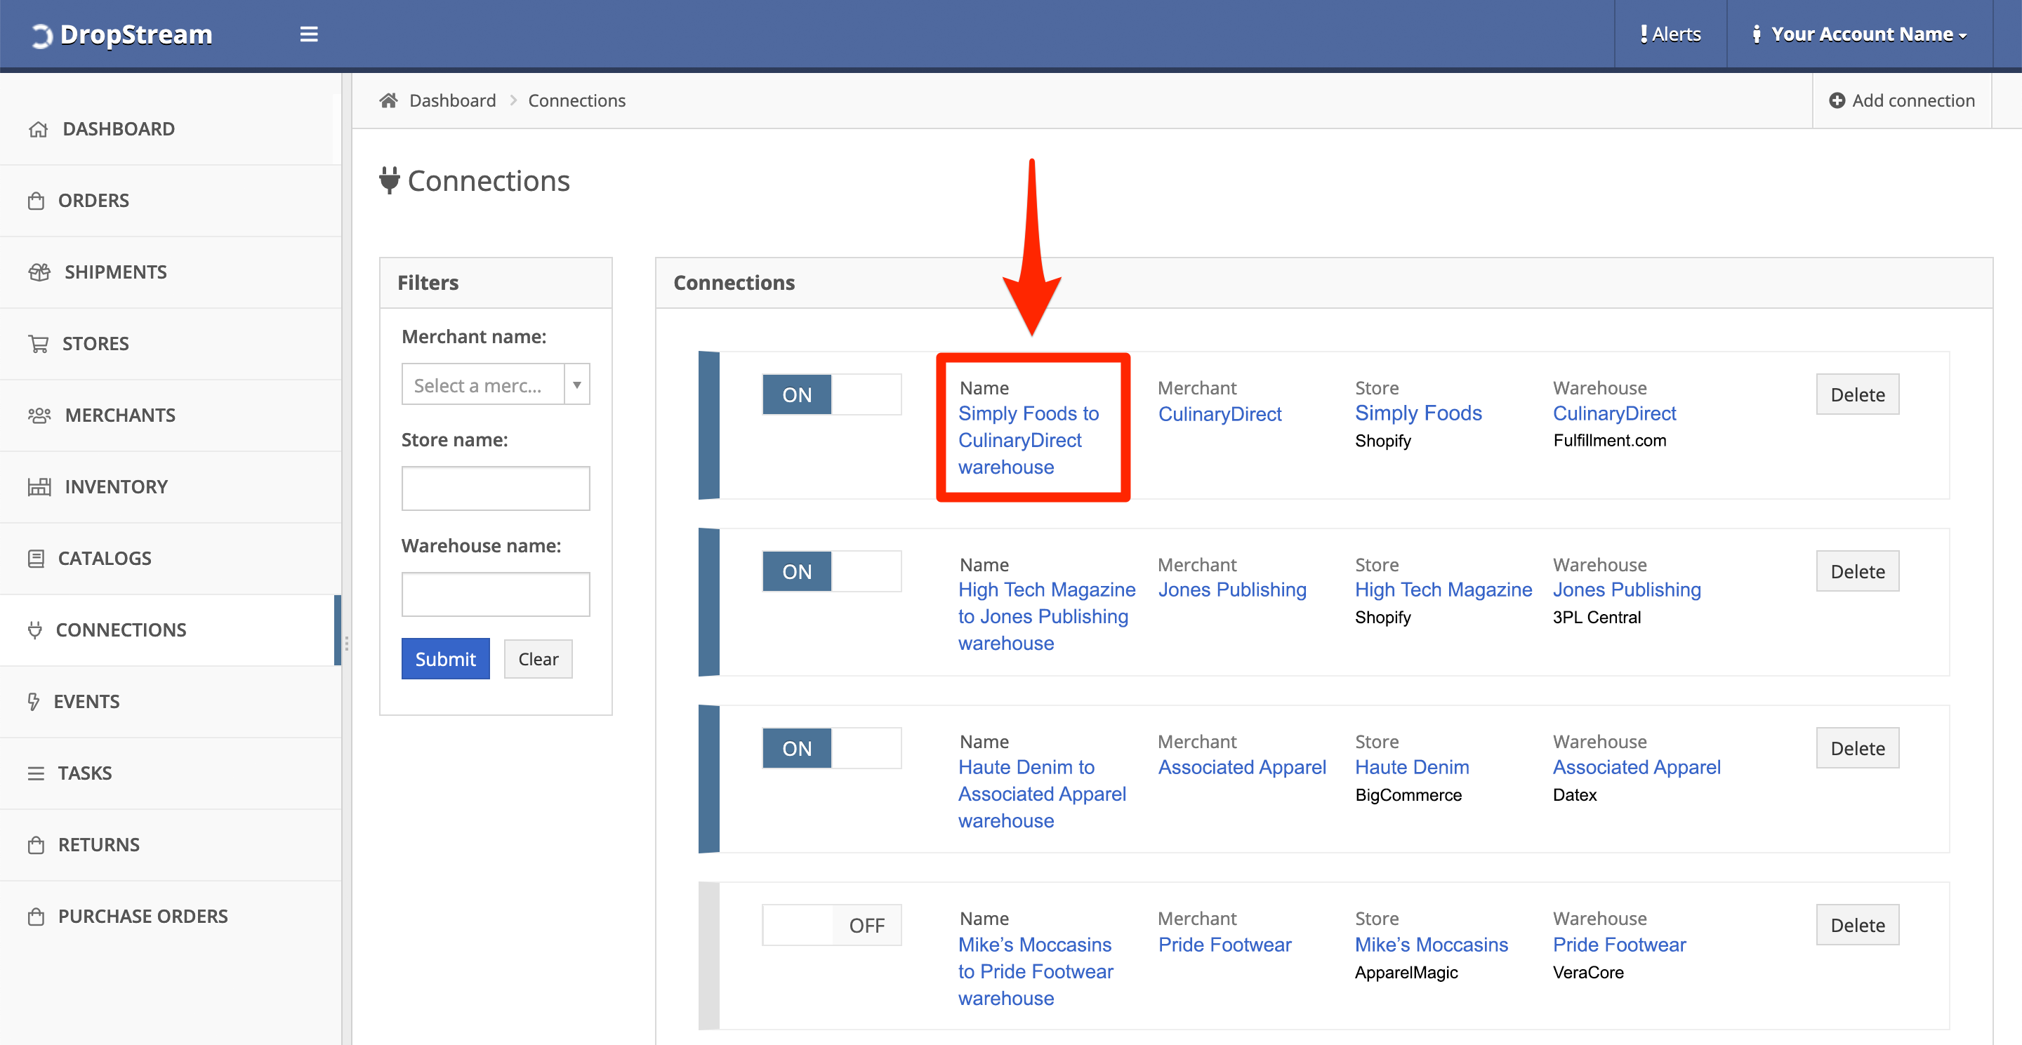
Task: Click the Alerts exclamation icon
Action: click(x=1643, y=34)
